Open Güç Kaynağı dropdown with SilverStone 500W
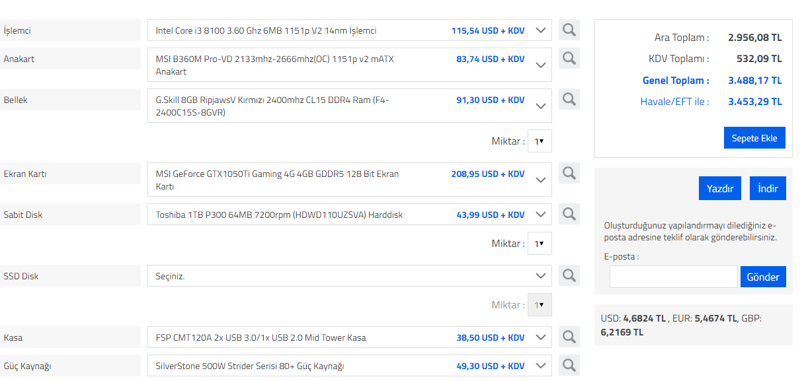The width and height of the screenshot is (806, 381). point(350,366)
